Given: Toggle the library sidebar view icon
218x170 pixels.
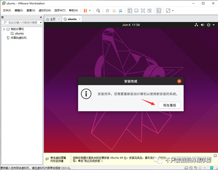Looking at the screenshot, I should [x=130, y=11].
